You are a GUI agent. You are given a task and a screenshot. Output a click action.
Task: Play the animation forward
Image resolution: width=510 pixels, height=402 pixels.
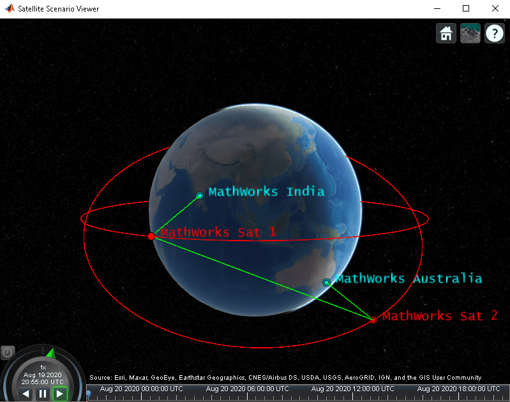(x=59, y=394)
